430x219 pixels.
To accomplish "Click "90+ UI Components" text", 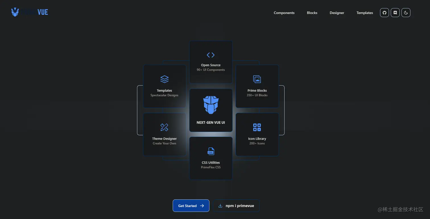I will 211,70.
